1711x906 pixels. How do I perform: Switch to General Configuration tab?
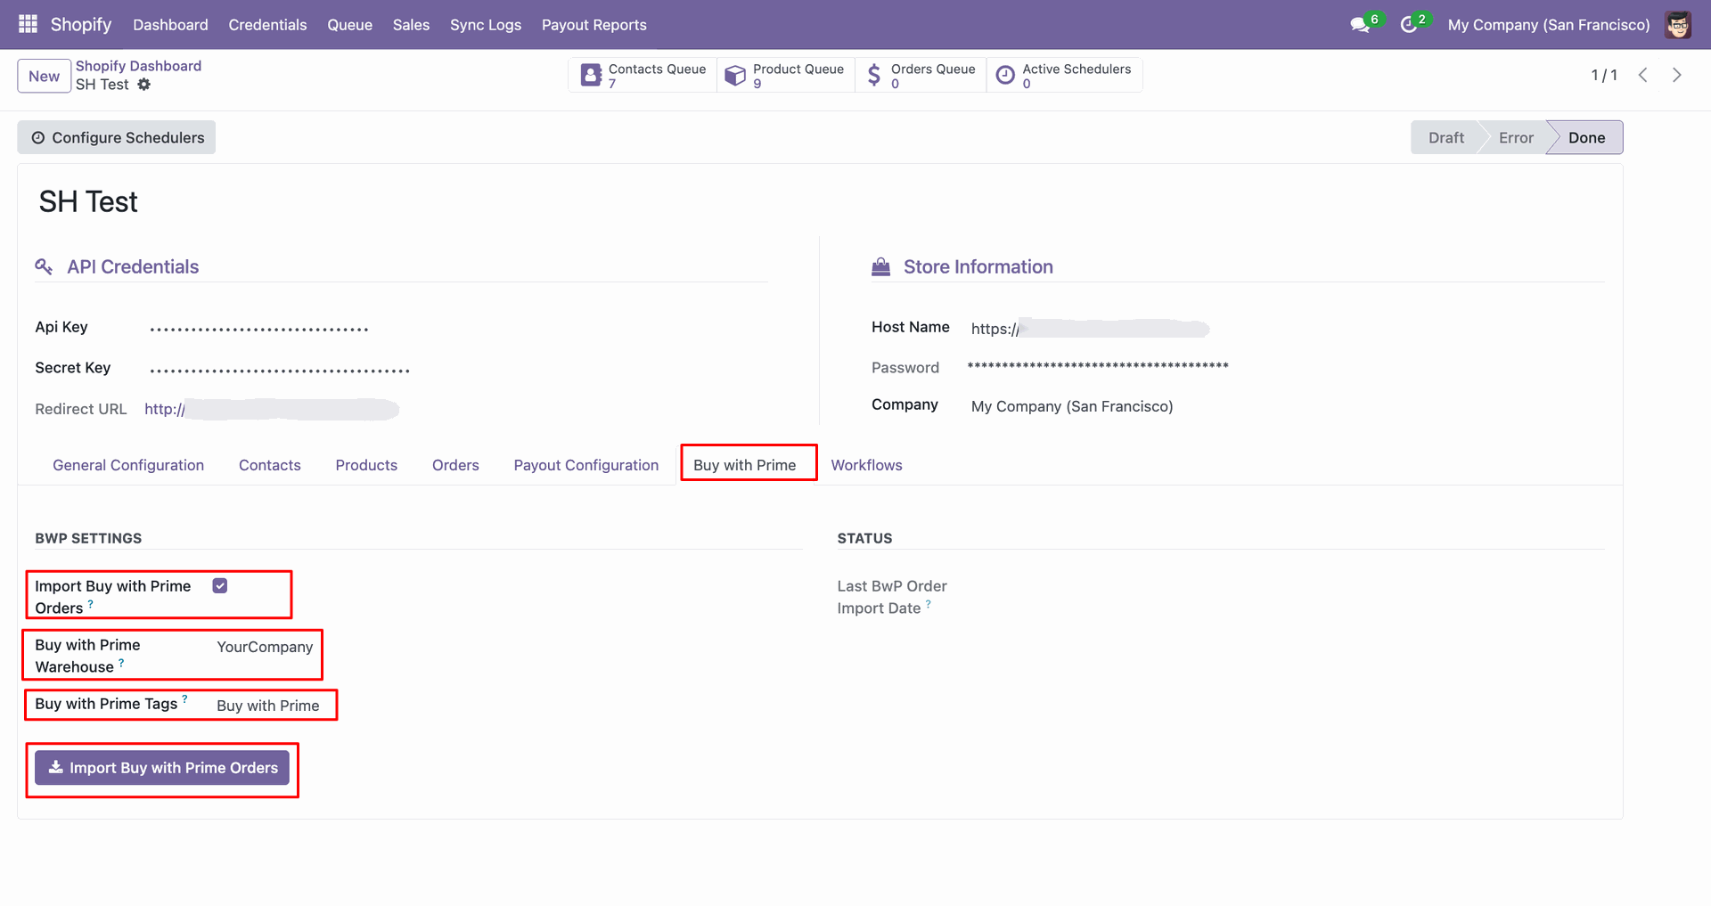click(x=128, y=465)
